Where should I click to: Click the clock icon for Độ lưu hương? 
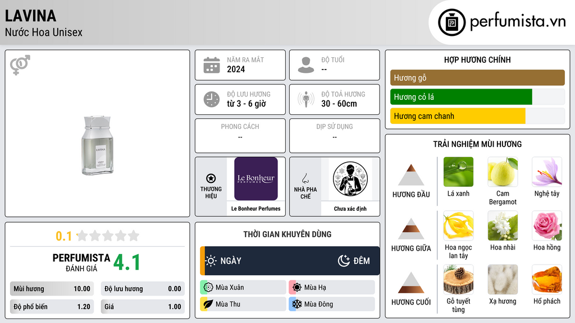[212, 99]
